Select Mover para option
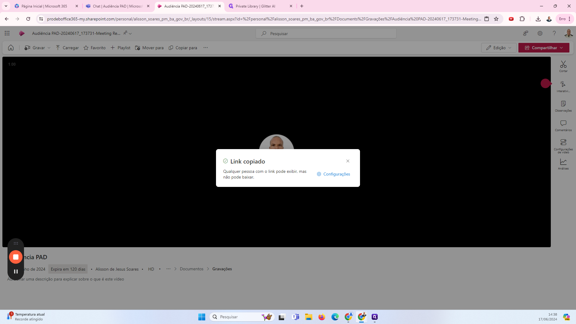The height and width of the screenshot is (324, 576). click(149, 48)
